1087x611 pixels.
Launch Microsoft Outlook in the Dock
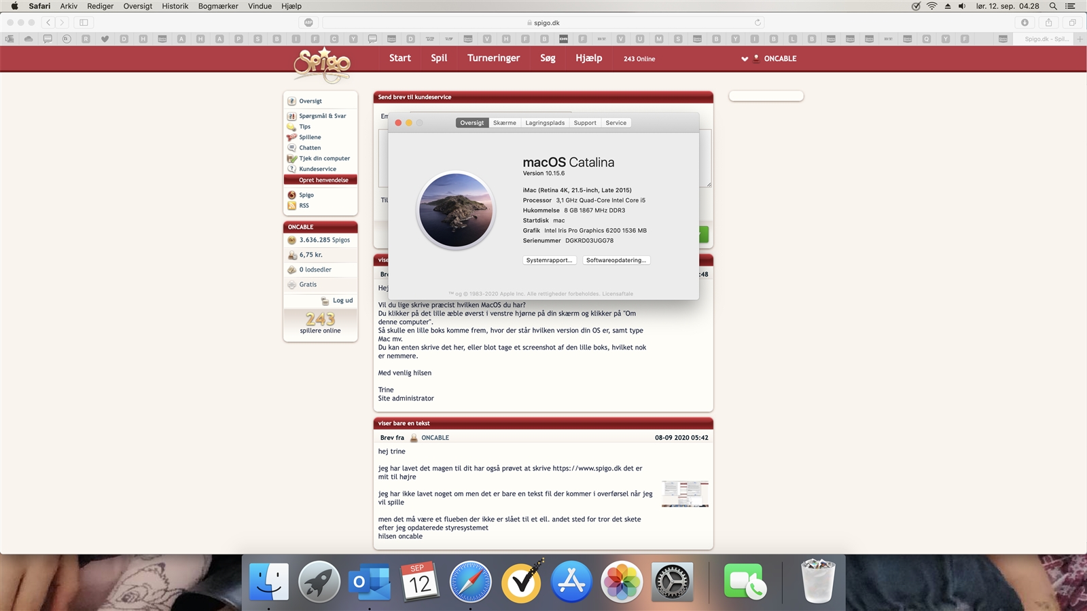(x=369, y=582)
